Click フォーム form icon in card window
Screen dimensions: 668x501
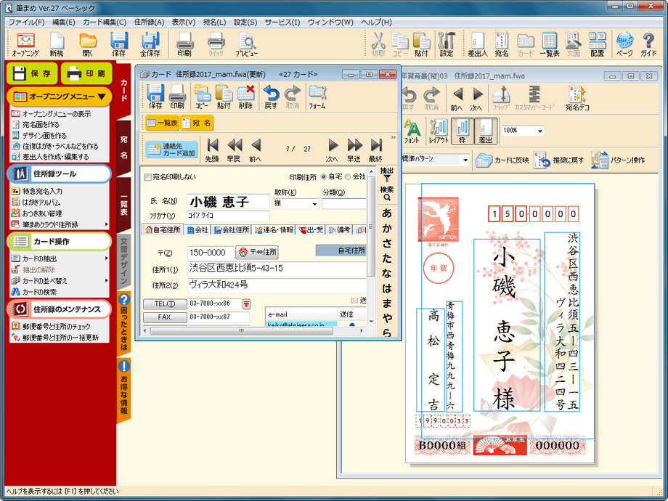[x=317, y=97]
